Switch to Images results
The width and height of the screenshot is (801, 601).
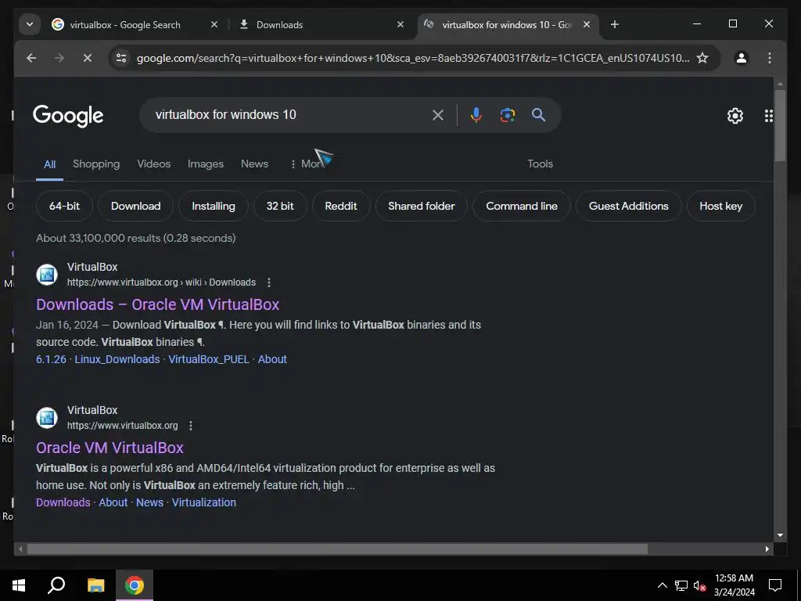click(206, 164)
